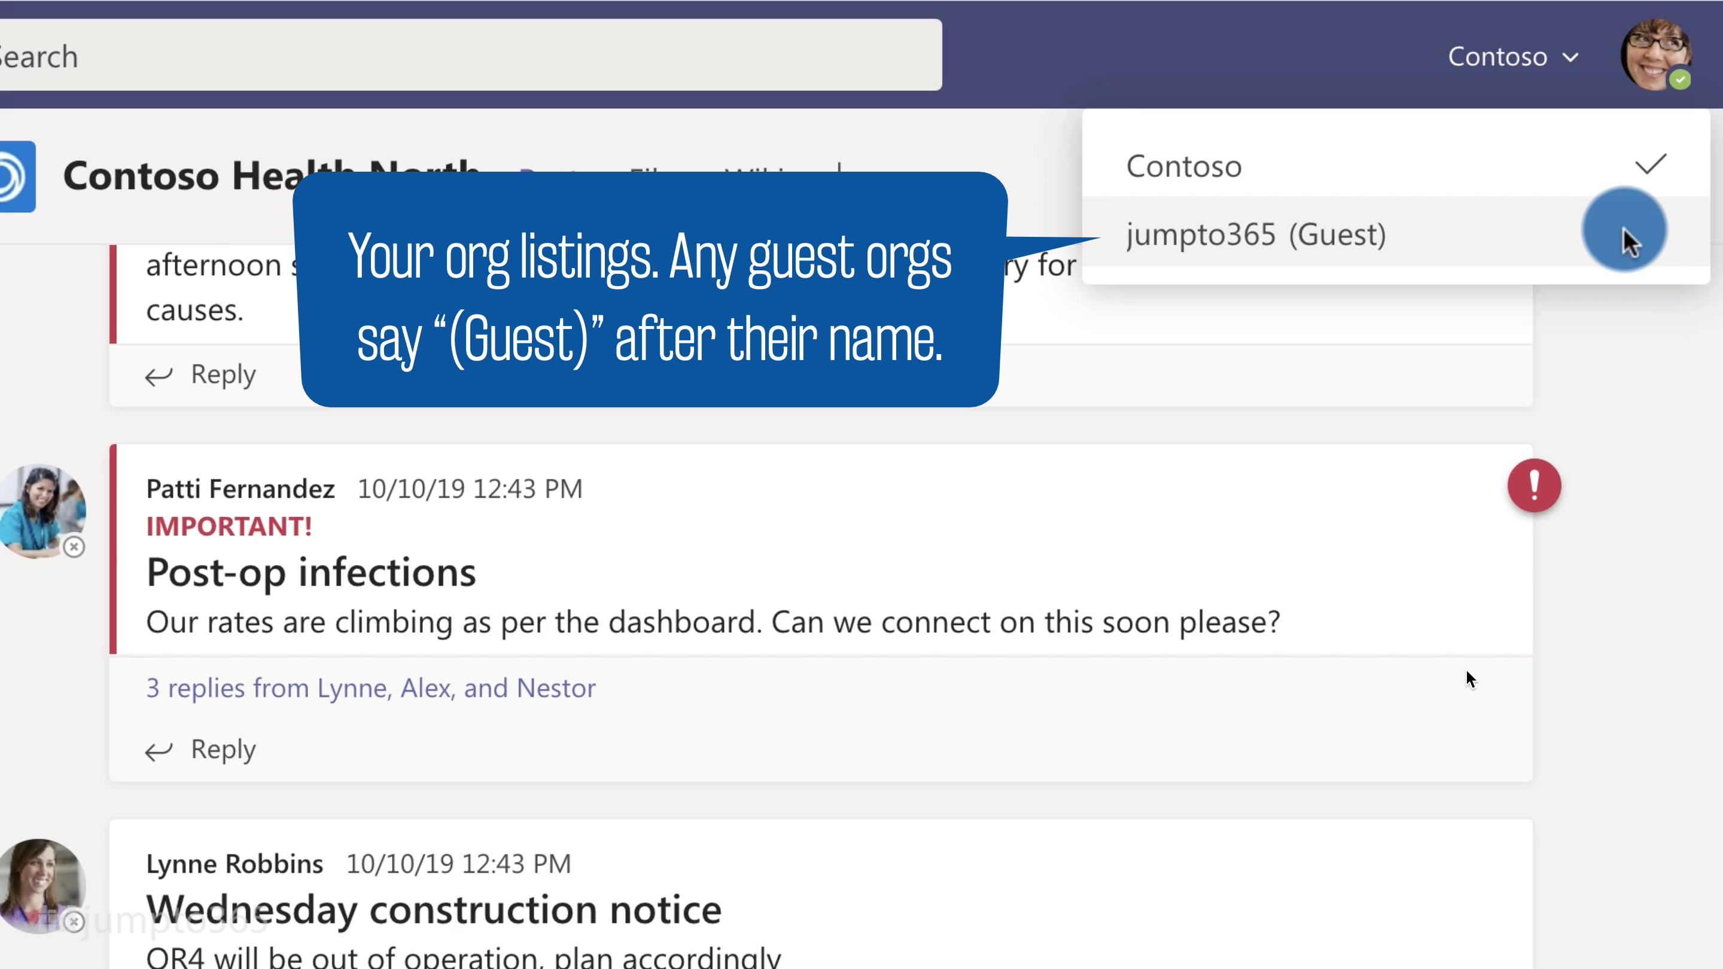
Task: Open the Wednesday construction notice post
Action: pos(433,910)
